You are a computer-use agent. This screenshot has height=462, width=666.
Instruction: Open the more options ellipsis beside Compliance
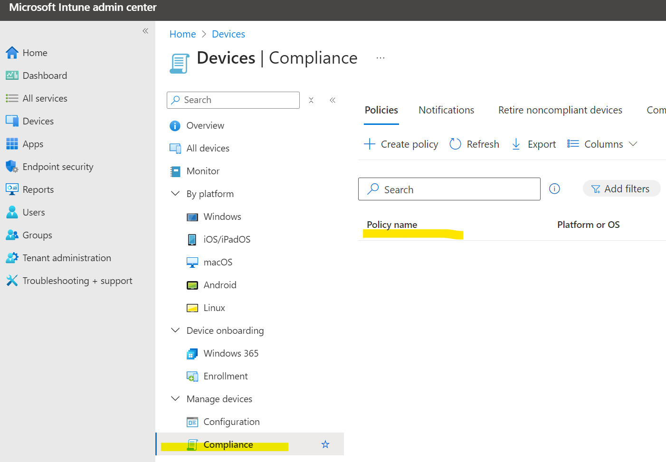381,58
